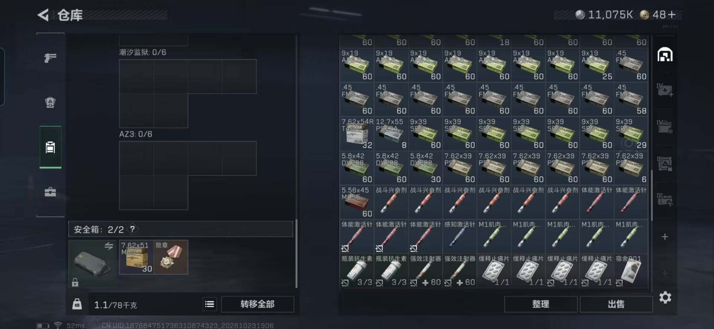The height and width of the screenshot is (329, 714).
Task: Select the 5.56x45 M855 ammo box
Action: click(357, 202)
